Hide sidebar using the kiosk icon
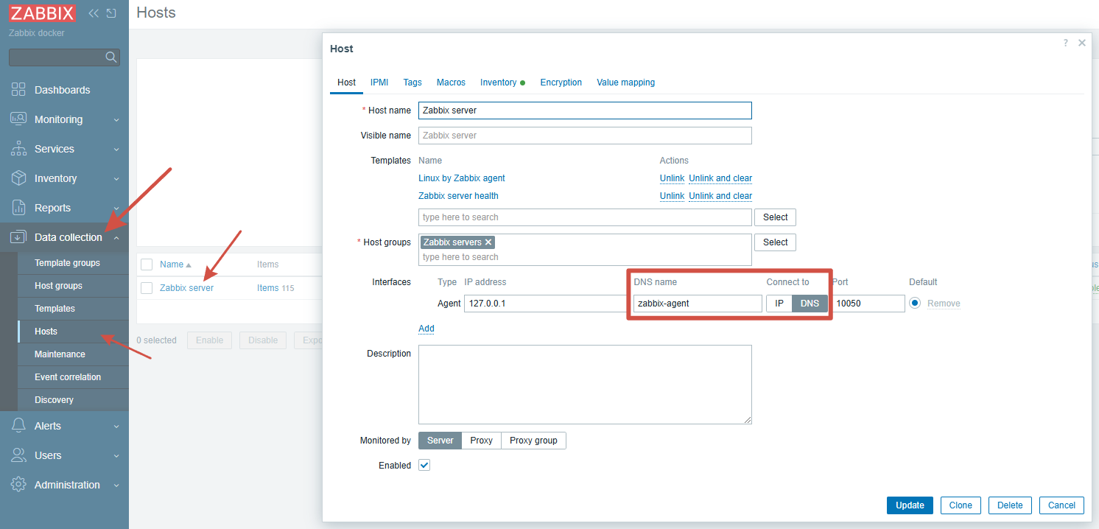This screenshot has height=529, width=1099. [x=111, y=13]
